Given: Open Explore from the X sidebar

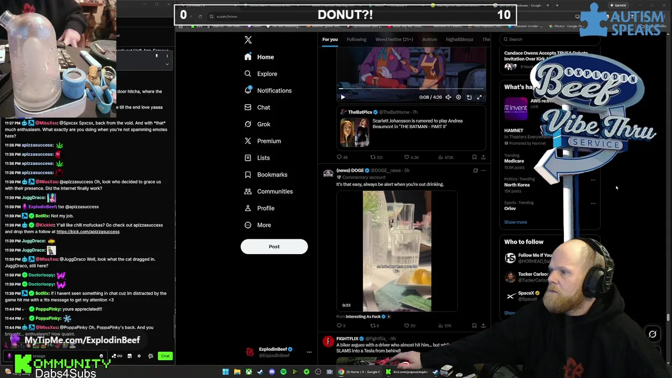Looking at the screenshot, I should pyautogui.click(x=261, y=73).
